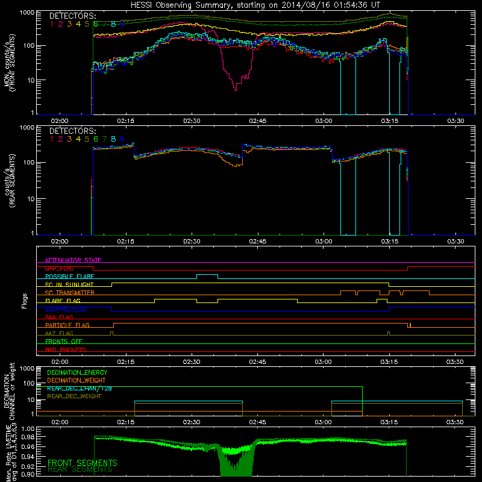Select pink detector 2 in front segments legend
The height and width of the screenshot is (482, 482).
tap(61, 24)
